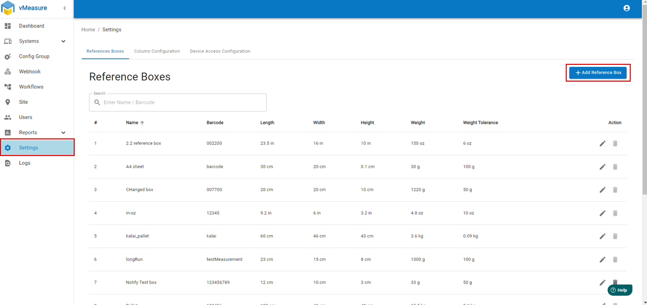
Task: Click the user account icon in header
Action: click(x=626, y=8)
